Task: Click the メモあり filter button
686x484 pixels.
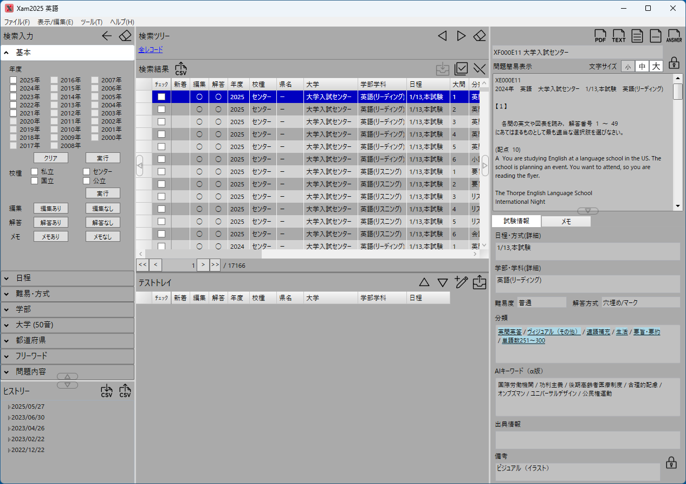Action: point(51,237)
